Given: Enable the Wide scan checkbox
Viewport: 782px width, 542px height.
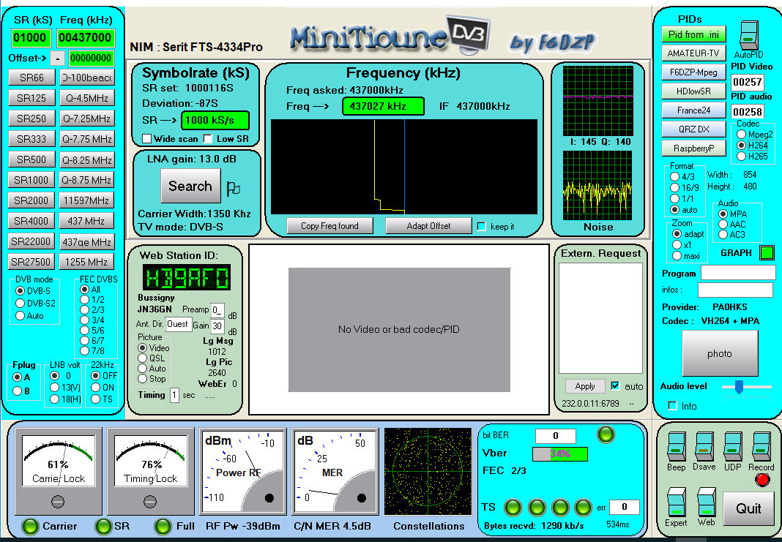Looking at the screenshot, I should pyautogui.click(x=146, y=139).
